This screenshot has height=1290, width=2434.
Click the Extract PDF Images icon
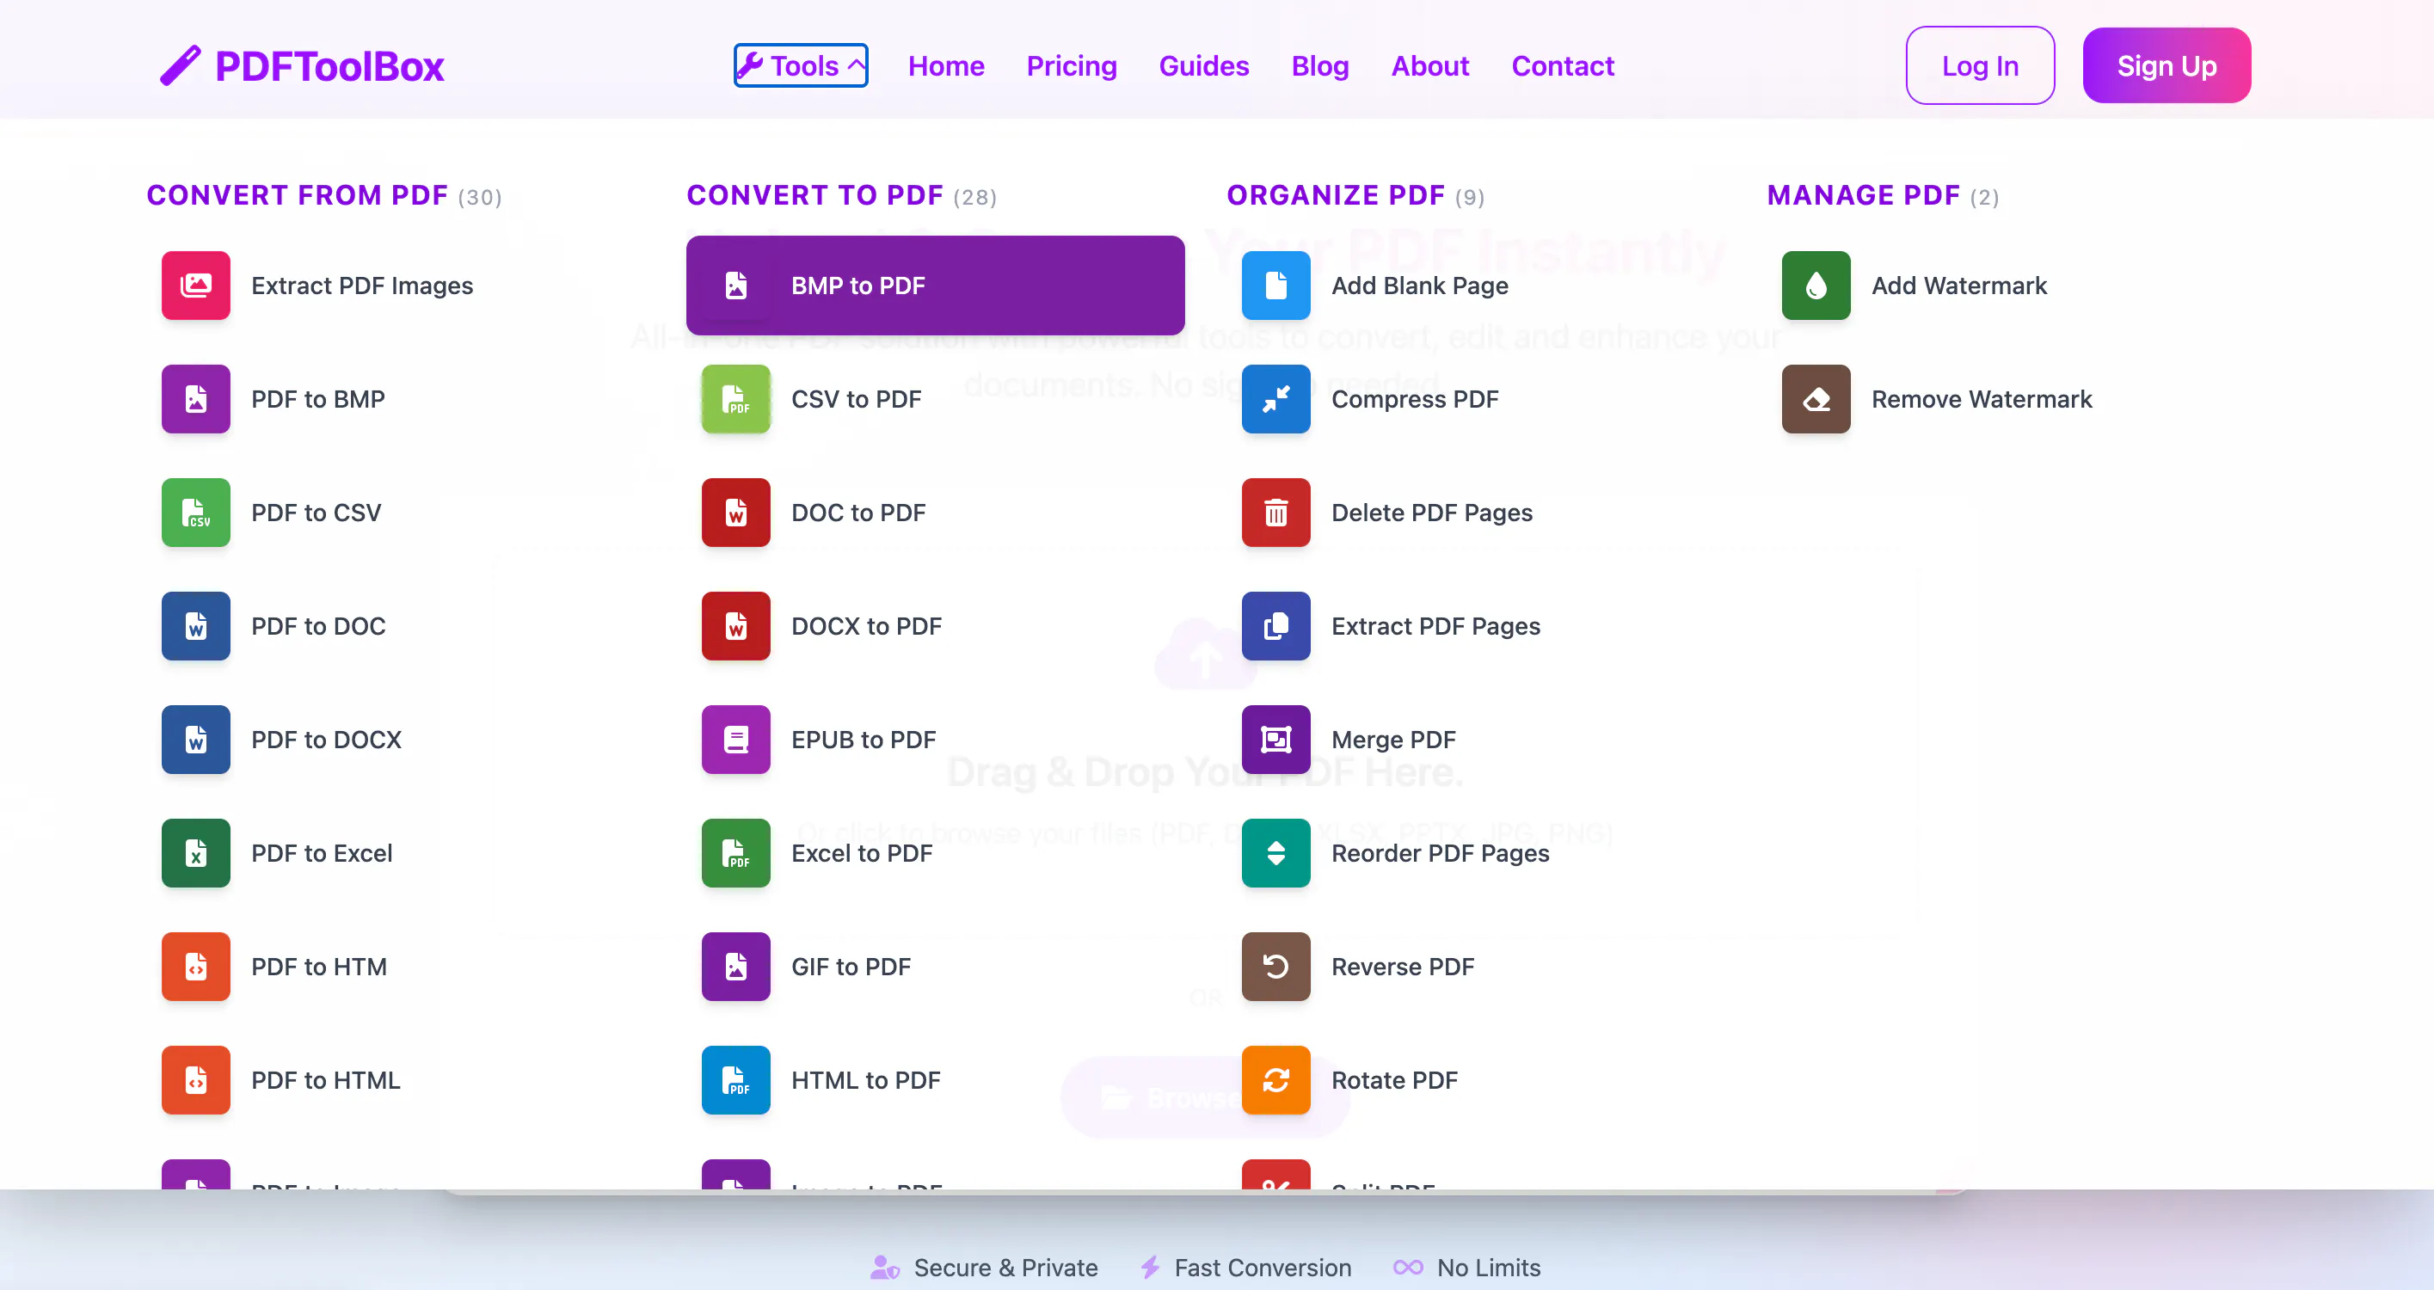click(x=195, y=286)
